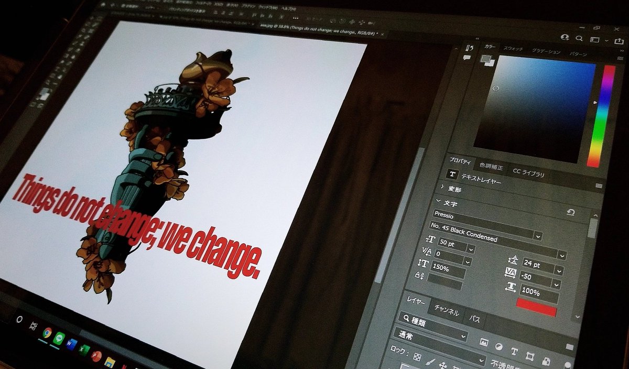Open the 50 pt font size dropdown arrow
The height and width of the screenshot is (369, 629).
tap(471, 249)
